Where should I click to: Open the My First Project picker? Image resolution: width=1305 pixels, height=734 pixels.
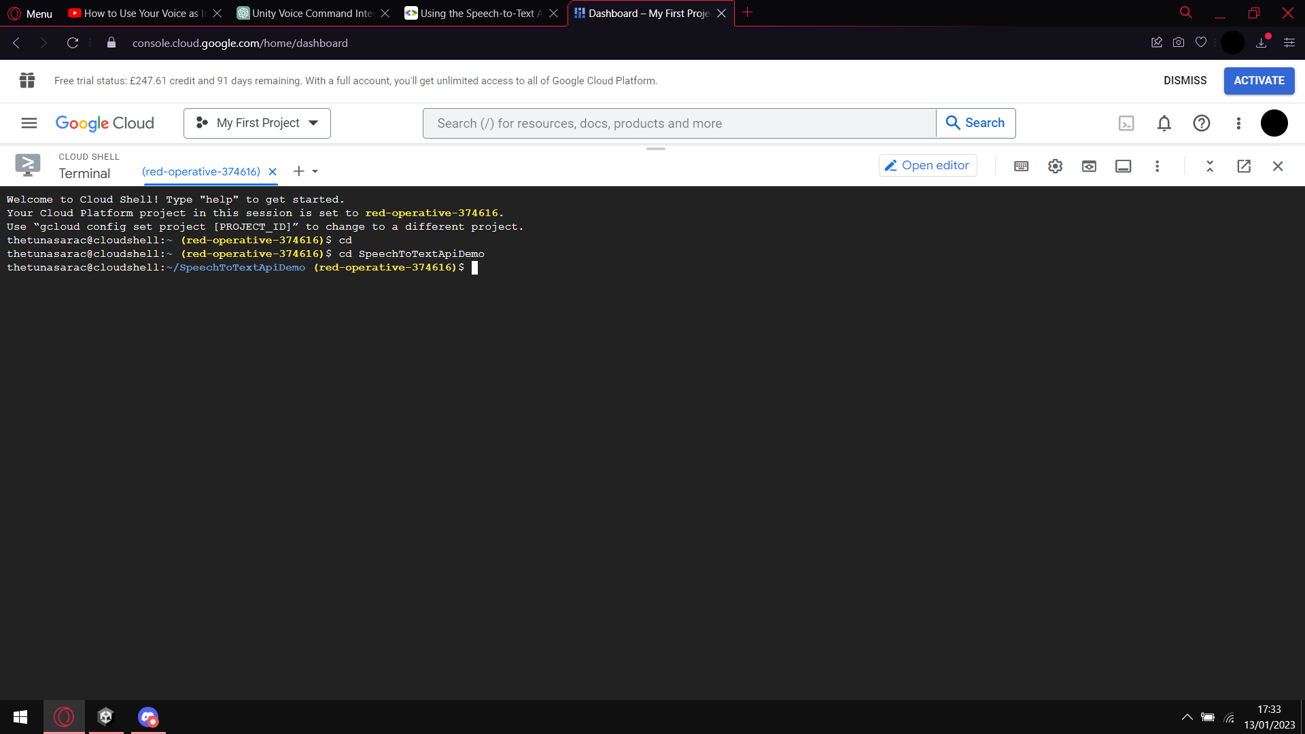click(256, 123)
